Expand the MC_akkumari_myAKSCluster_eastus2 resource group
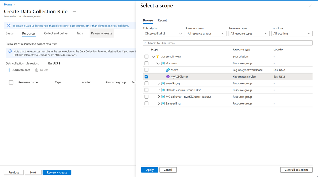 click(159, 97)
